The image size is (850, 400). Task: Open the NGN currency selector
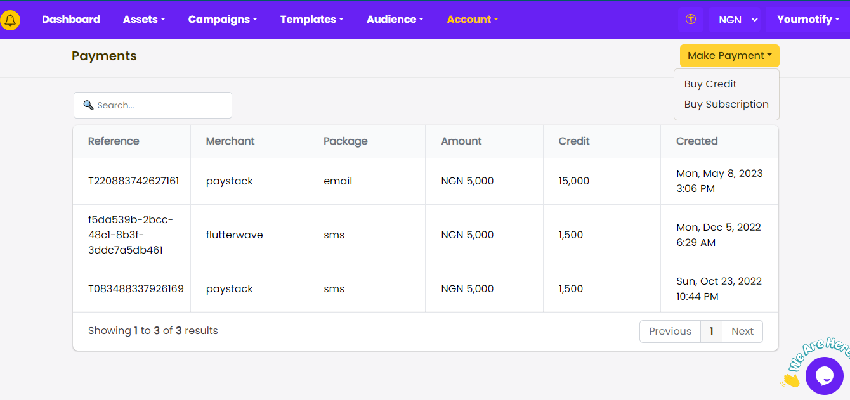pos(735,20)
